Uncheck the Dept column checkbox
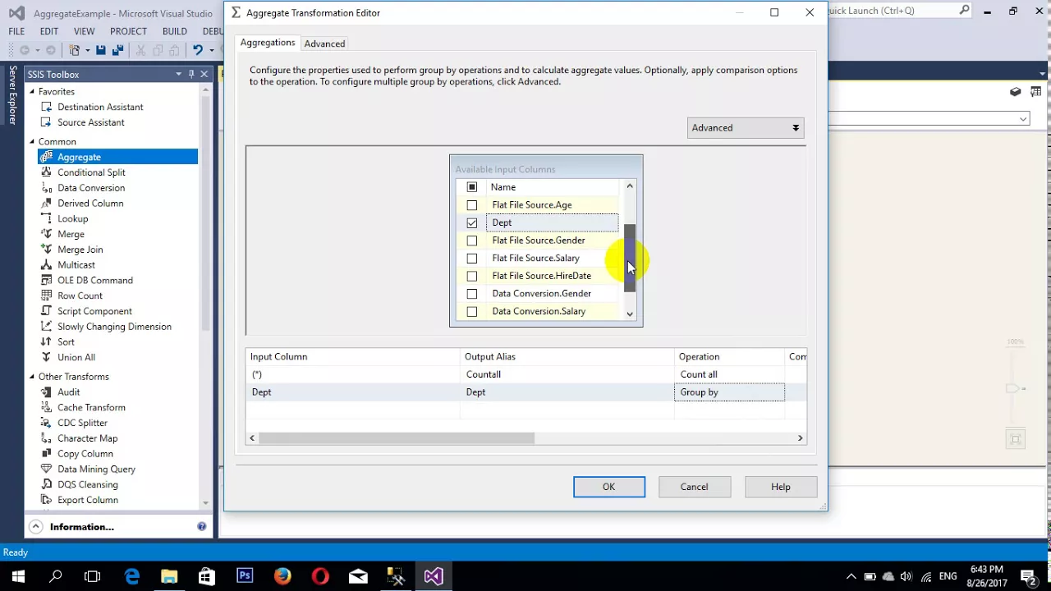This screenshot has width=1051, height=591. [472, 222]
